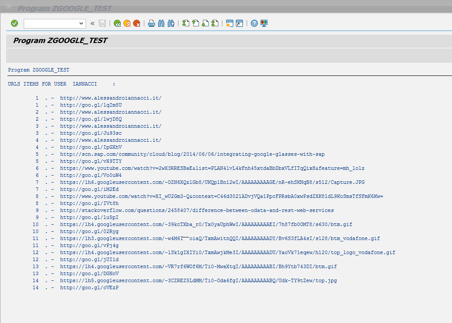Click the red Cancel icon
Viewport: 452px width, 323px height.
(137, 23)
